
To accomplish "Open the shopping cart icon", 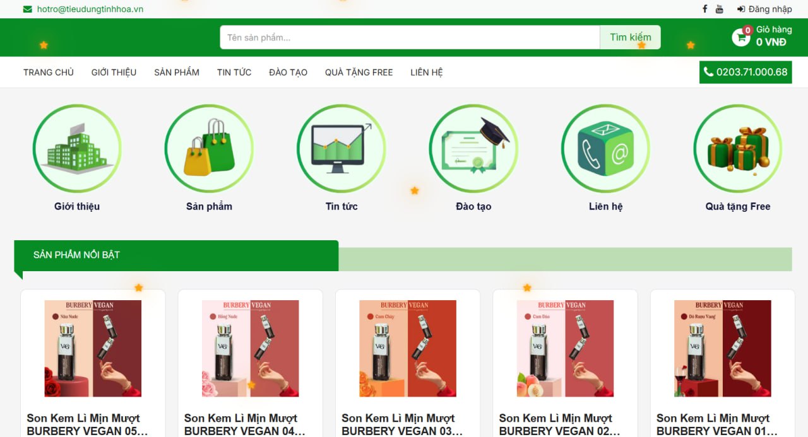I will tap(741, 37).
